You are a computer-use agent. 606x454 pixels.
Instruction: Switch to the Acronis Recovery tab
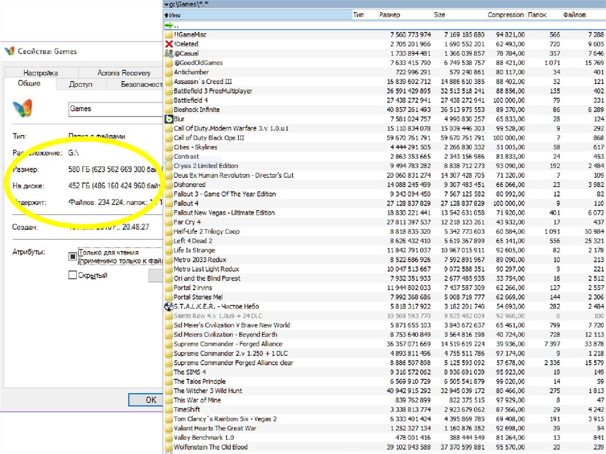[124, 73]
